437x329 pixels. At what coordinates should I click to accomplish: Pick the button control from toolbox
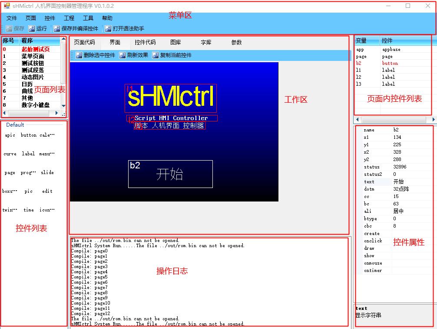click(x=28, y=135)
